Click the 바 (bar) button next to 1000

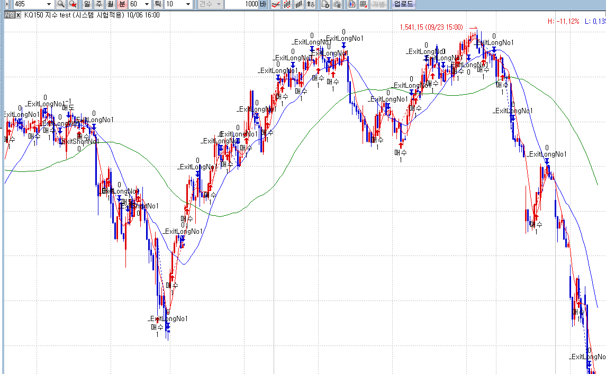[x=263, y=4]
